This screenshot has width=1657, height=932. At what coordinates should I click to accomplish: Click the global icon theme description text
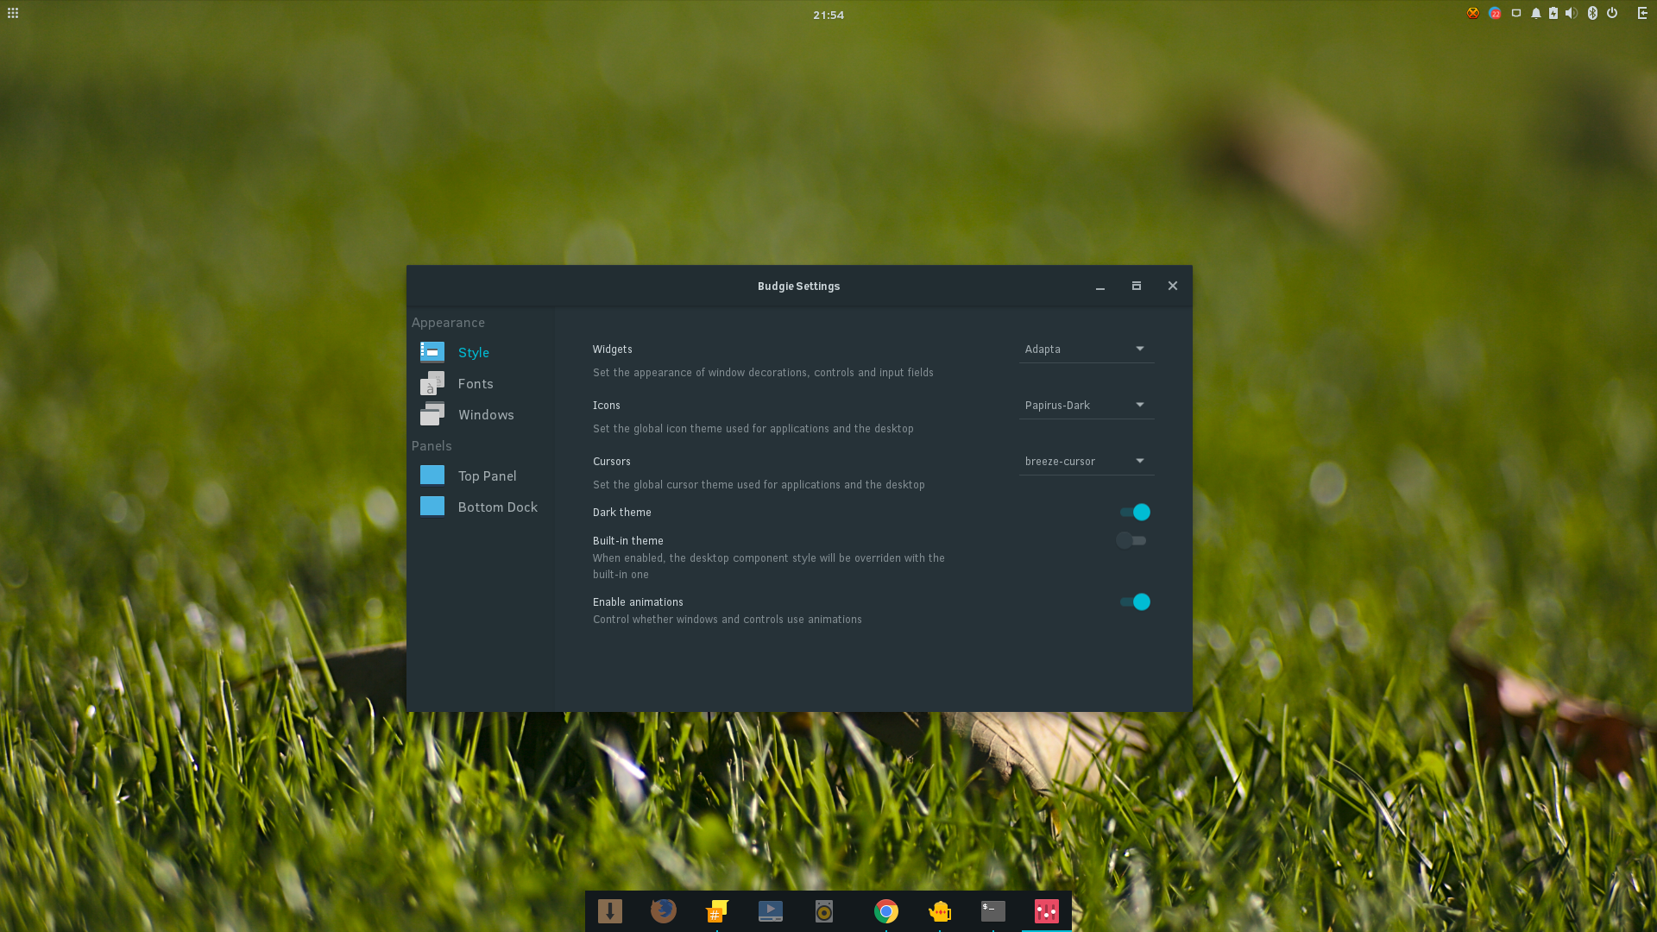[753, 428]
